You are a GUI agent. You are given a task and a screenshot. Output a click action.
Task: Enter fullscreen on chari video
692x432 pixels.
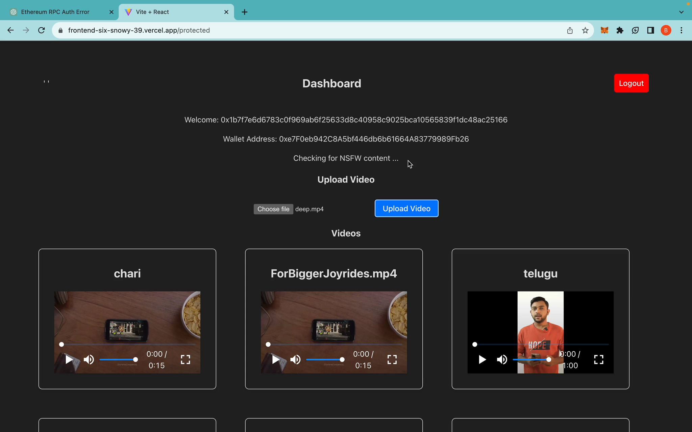186,359
